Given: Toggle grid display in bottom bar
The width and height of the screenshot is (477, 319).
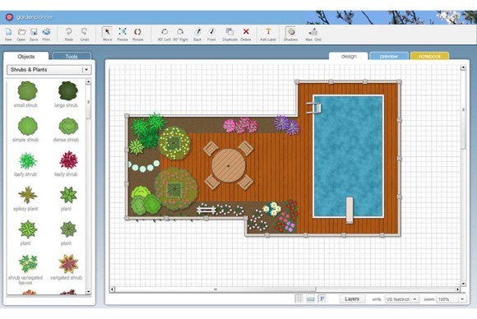Looking at the screenshot, I should click(x=299, y=298).
